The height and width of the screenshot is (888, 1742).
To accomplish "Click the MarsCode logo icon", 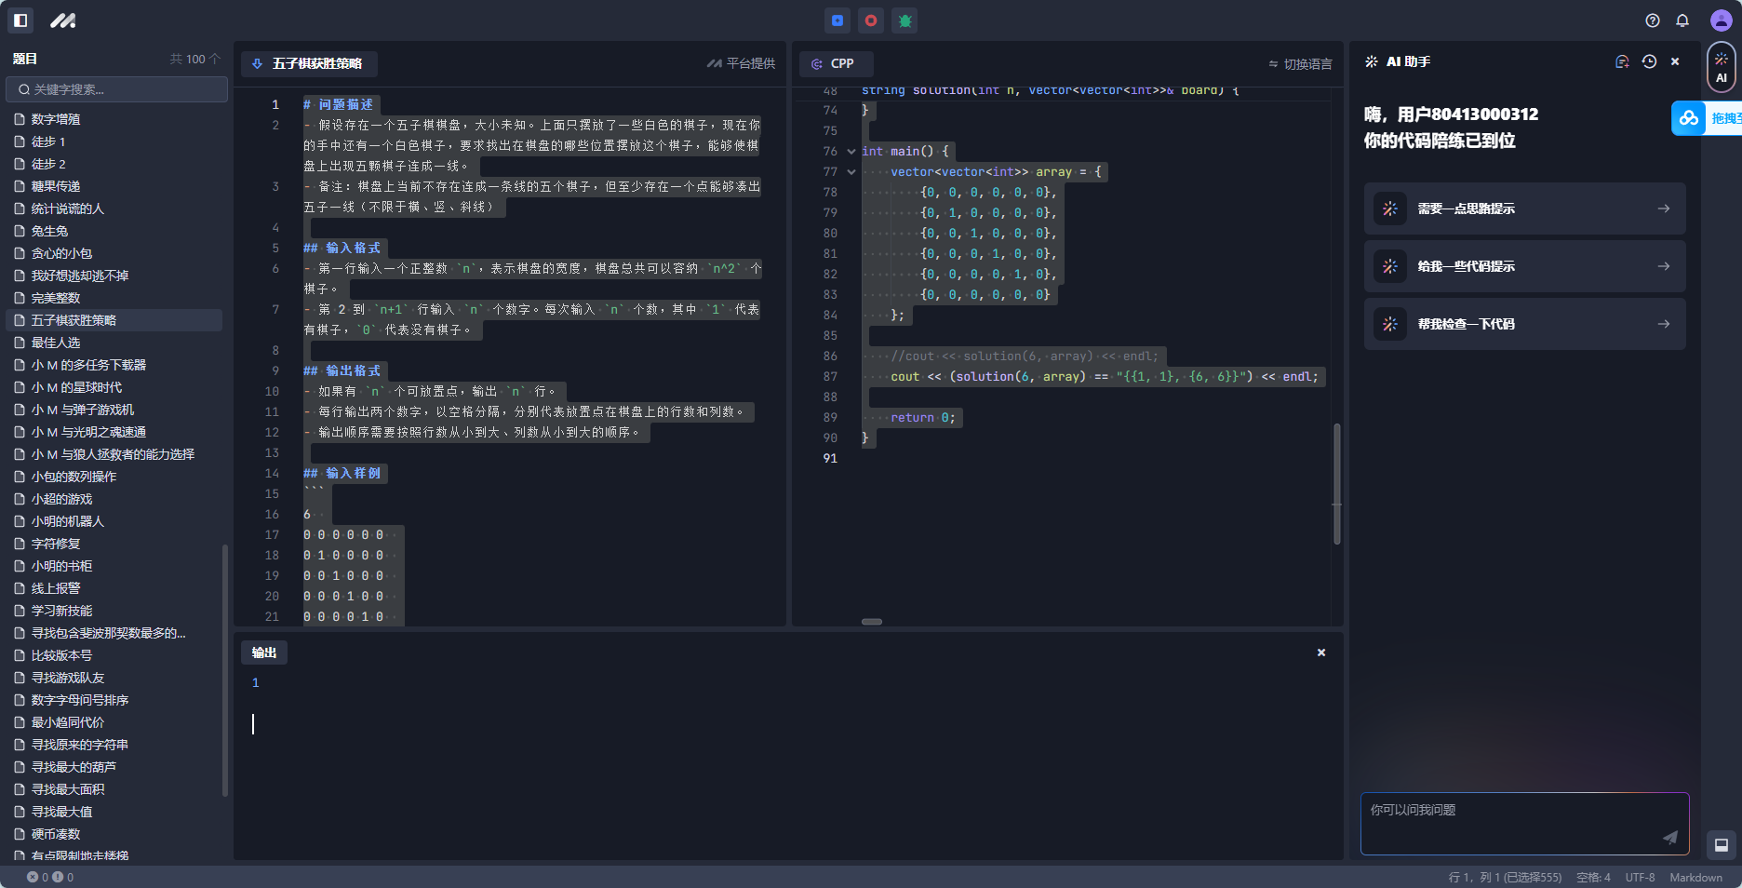I will coord(62,20).
